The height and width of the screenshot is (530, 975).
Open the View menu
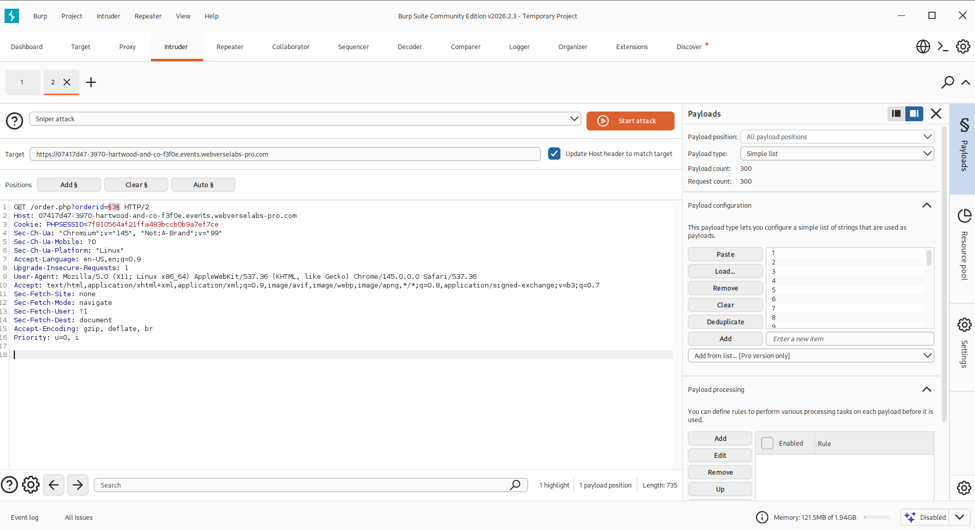point(183,16)
